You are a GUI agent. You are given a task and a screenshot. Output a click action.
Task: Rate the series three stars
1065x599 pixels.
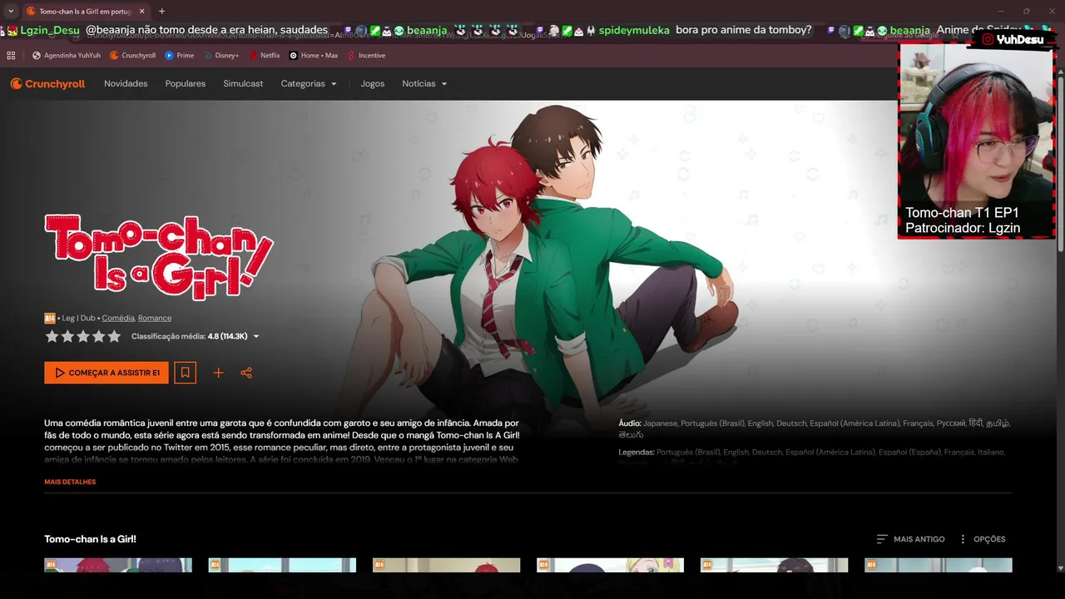pyautogui.click(x=83, y=336)
